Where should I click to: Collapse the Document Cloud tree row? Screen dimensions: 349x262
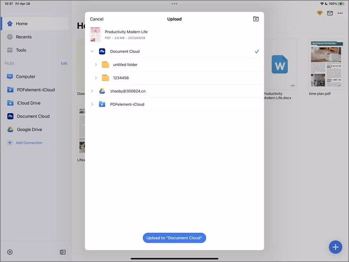coord(92,51)
